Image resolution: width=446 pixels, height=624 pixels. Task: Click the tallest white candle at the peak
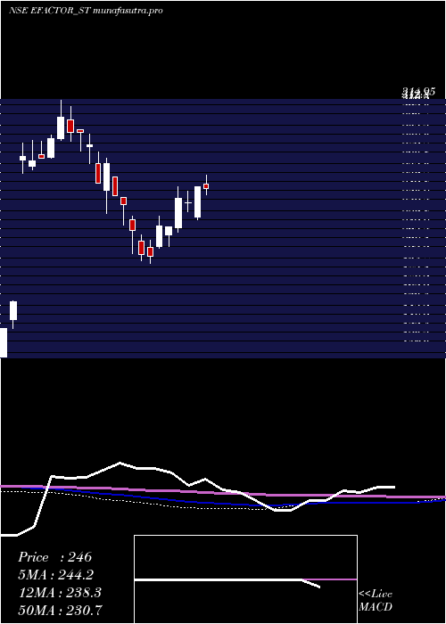(61, 127)
